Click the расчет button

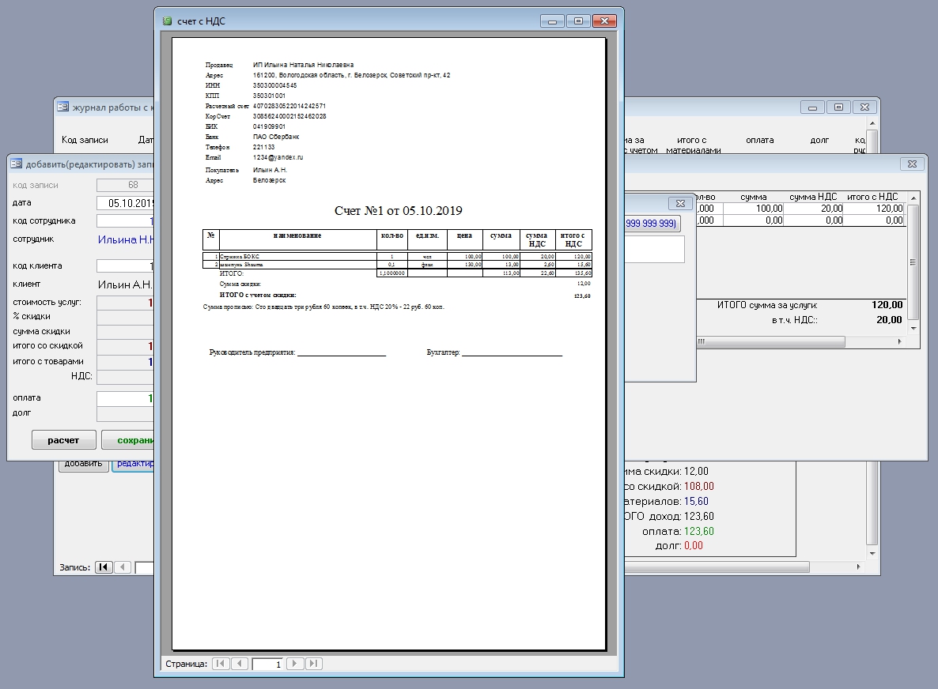(x=63, y=440)
